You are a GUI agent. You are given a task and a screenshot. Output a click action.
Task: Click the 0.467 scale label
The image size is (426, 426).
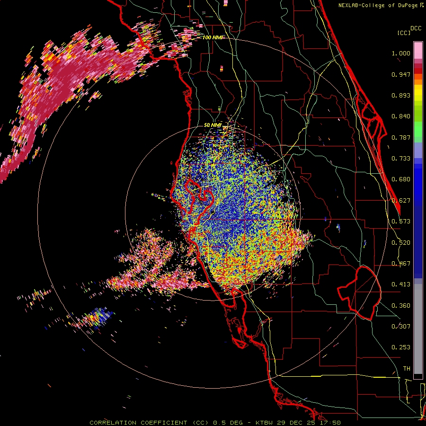(401, 264)
